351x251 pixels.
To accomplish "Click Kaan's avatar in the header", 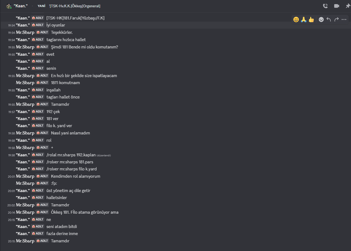I will pos(9,6).
